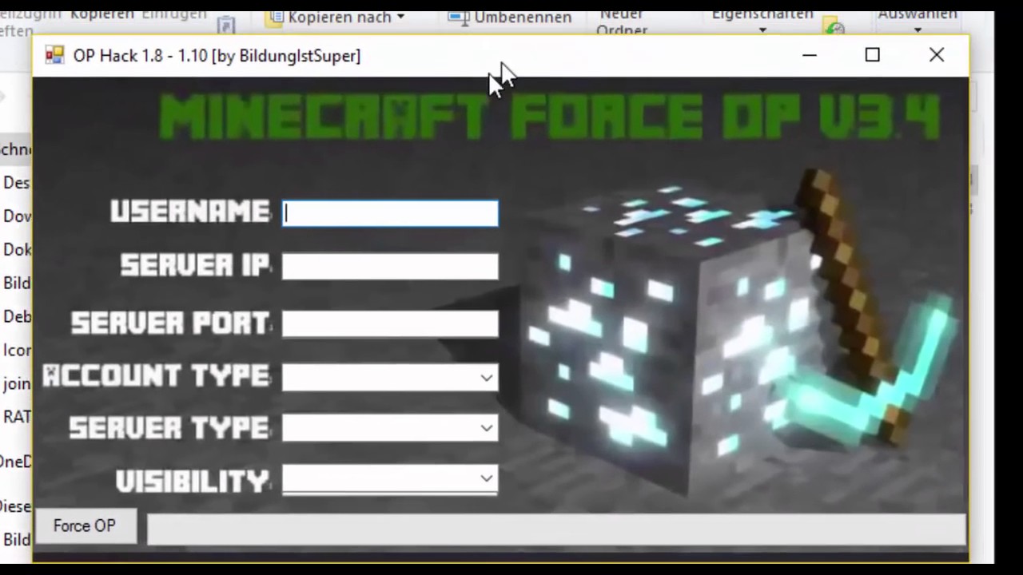Click 'Einfügen' in the Explorer ribbon
The width and height of the screenshot is (1023, 575).
click(x=174, y=14)
